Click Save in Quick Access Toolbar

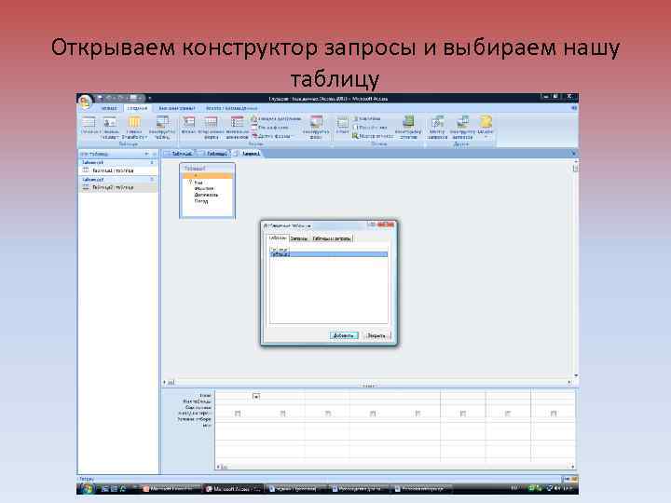100,99
